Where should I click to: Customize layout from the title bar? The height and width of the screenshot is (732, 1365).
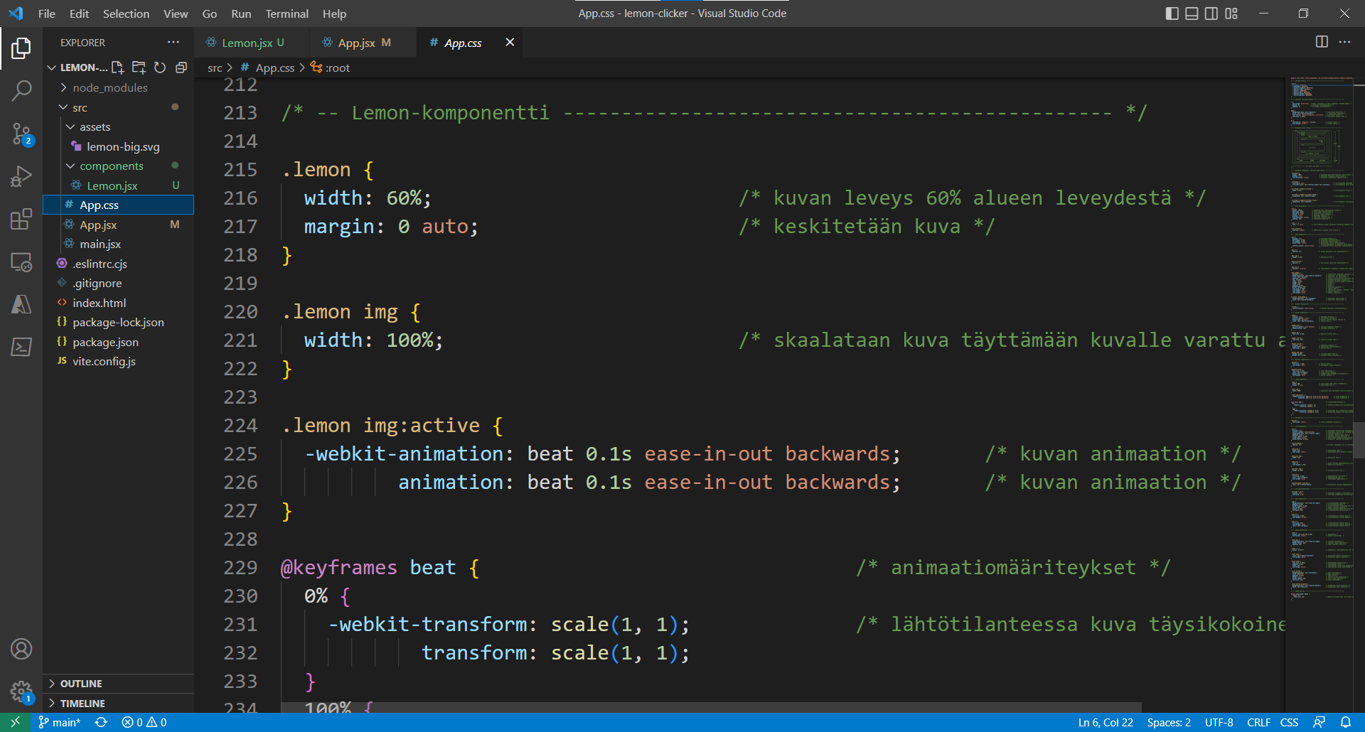(1231, 14)
